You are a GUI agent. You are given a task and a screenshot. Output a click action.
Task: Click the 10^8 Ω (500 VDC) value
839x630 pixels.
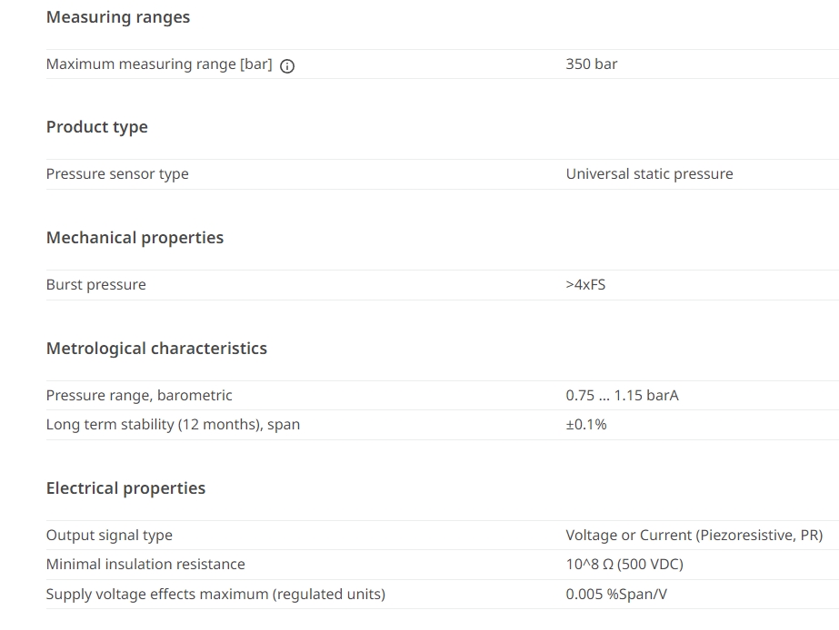(x=624, y=565)
